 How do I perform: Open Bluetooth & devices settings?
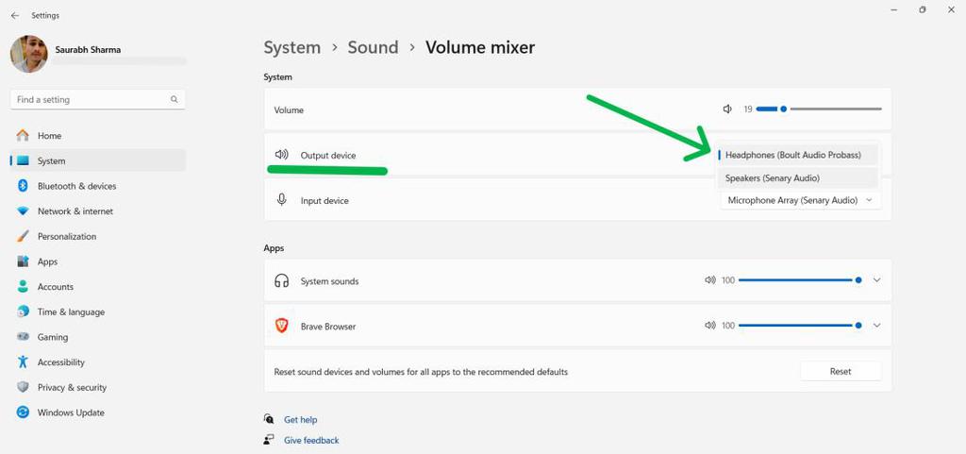[76, 186]
